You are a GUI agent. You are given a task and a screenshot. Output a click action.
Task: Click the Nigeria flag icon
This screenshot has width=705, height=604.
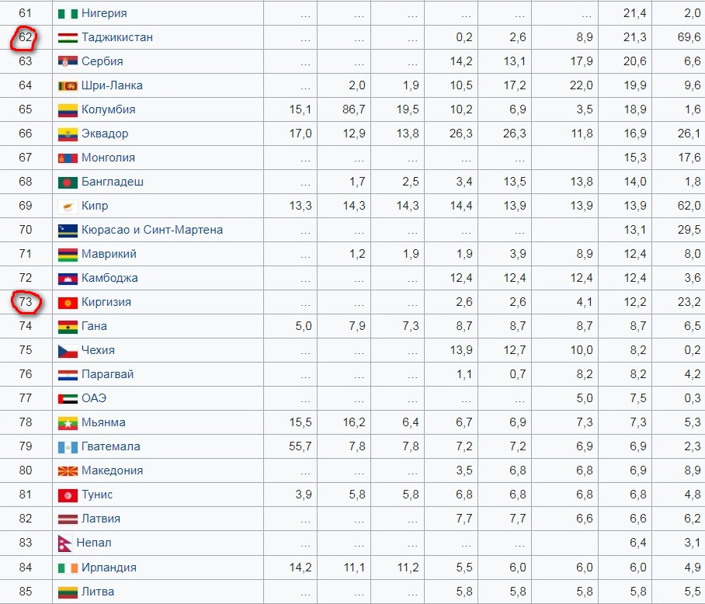coord(68,13)
